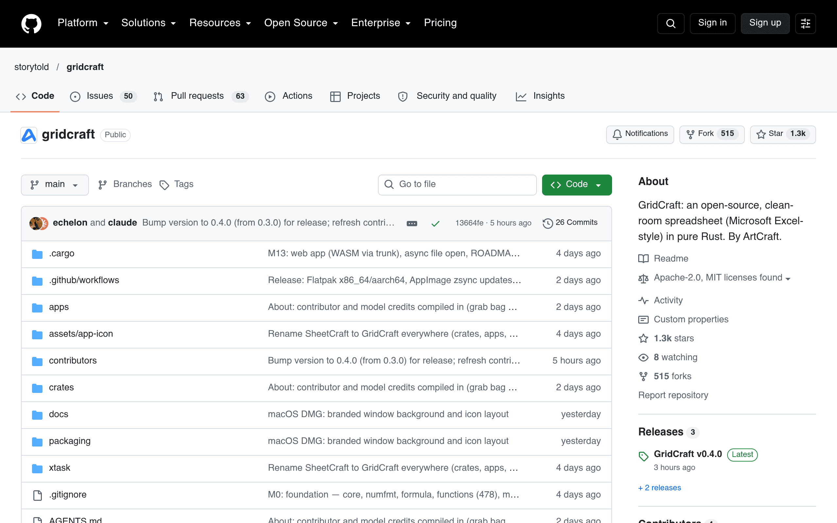Open the search magnifier in the header
This screenshot has width=837, height=523.
tap(670, 23)
